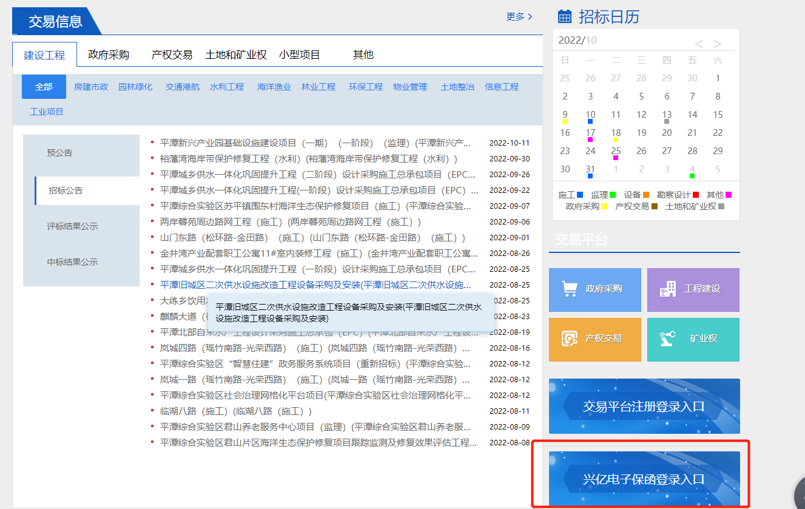Screen dimensions: 805x509
Task: Advance the calendar to November with right arrow
Action: pyautogui.click(x=718, y=44)
